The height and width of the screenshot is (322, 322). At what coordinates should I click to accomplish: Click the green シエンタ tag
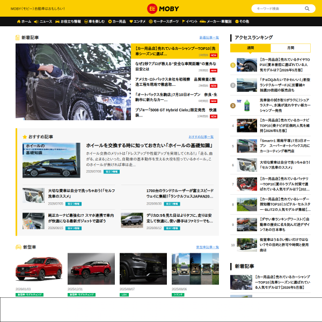[x=178, y=295]
